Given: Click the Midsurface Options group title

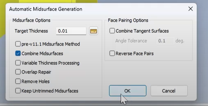Looking at the screenshot, I should click(x=31, y=20).
